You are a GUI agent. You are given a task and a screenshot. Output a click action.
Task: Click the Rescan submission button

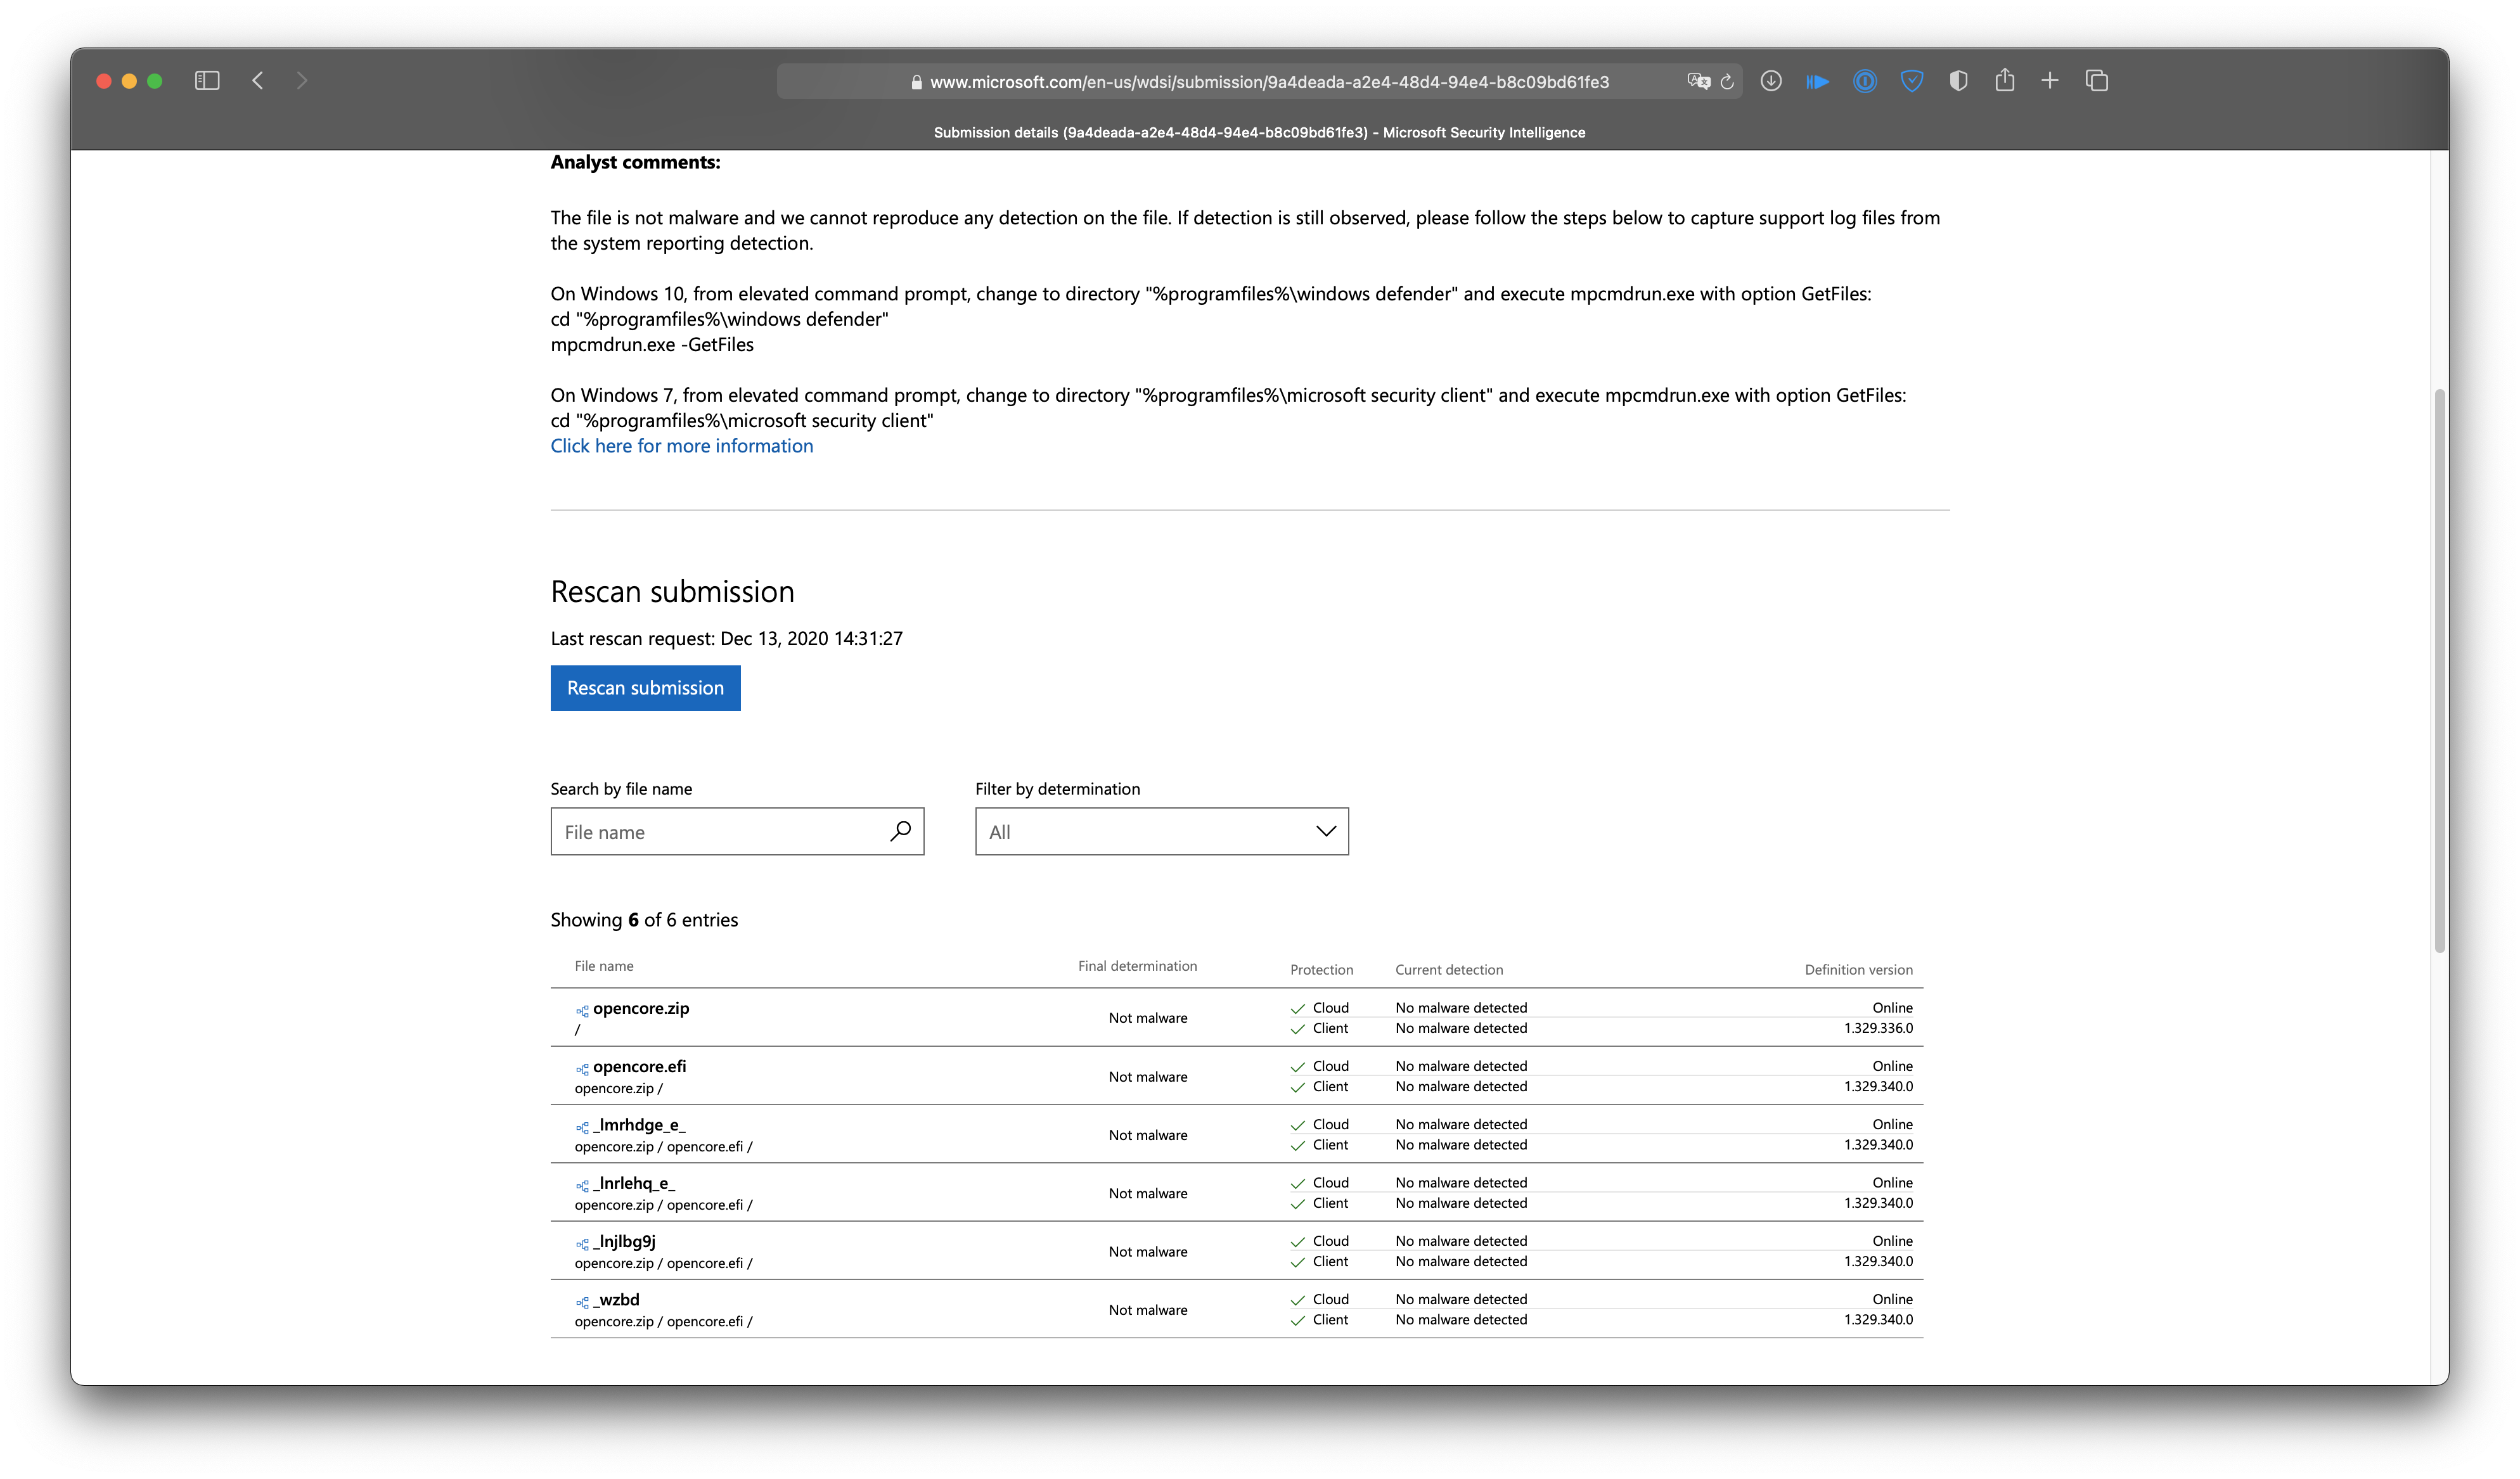tap(645, 688)
